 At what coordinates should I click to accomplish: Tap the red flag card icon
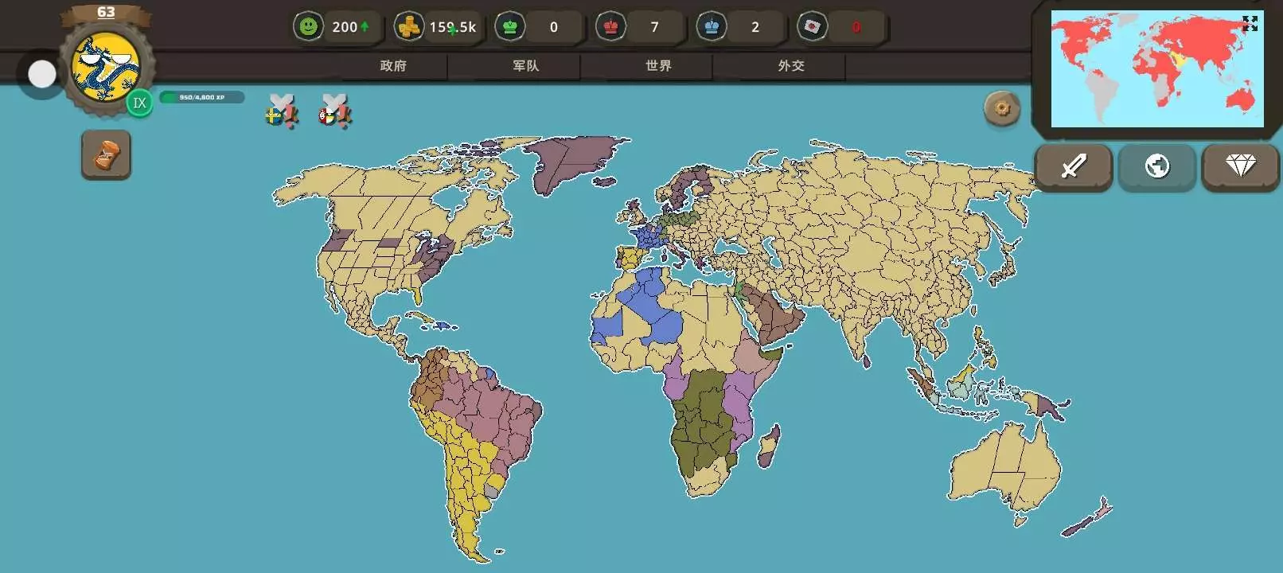[x=812, y=27]
